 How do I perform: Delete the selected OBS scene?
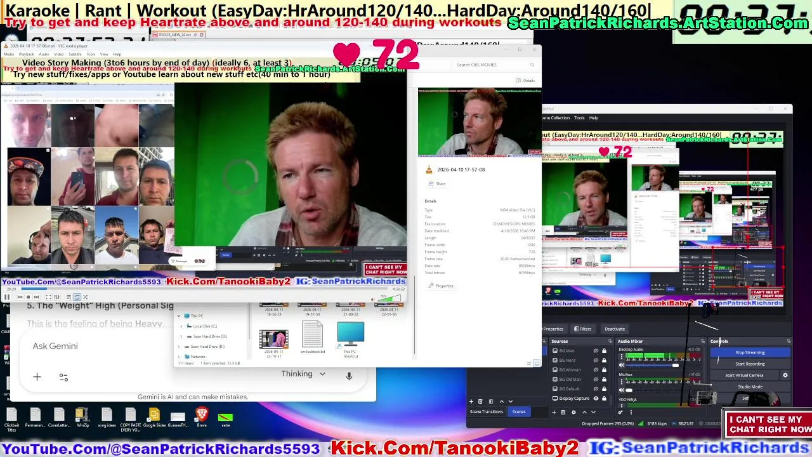480,401
